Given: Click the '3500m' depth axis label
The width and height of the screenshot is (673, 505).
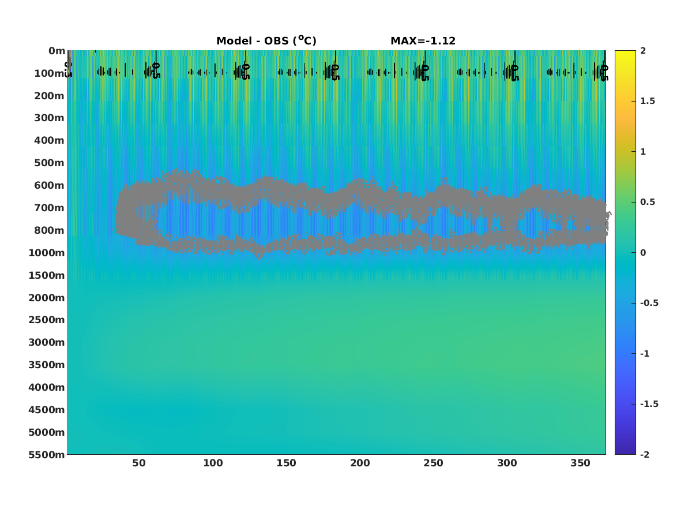Looking at the screenshot, I should [47, 365].
